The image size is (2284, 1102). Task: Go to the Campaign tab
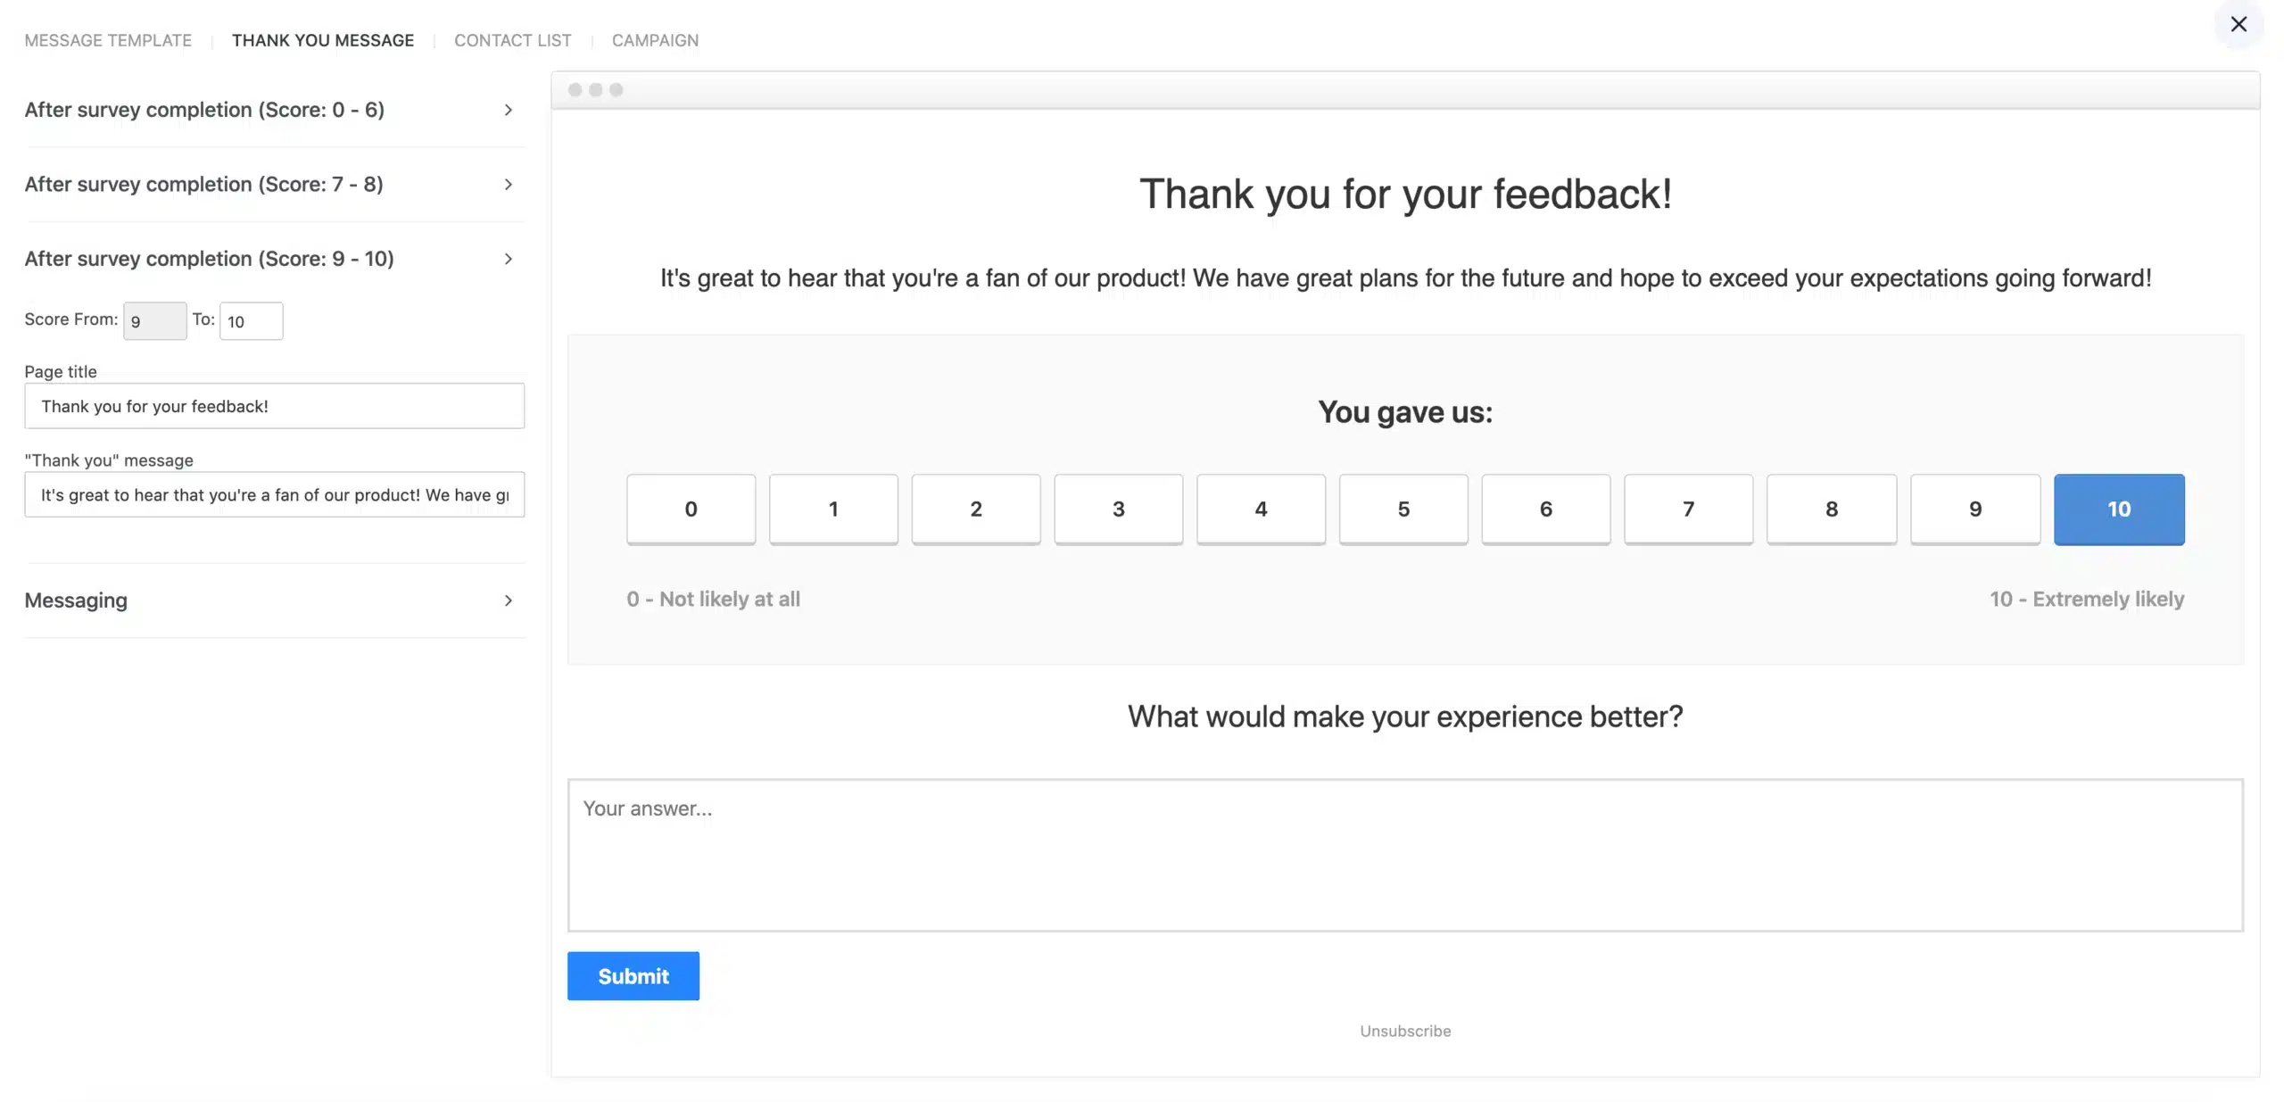click(655, 40)
